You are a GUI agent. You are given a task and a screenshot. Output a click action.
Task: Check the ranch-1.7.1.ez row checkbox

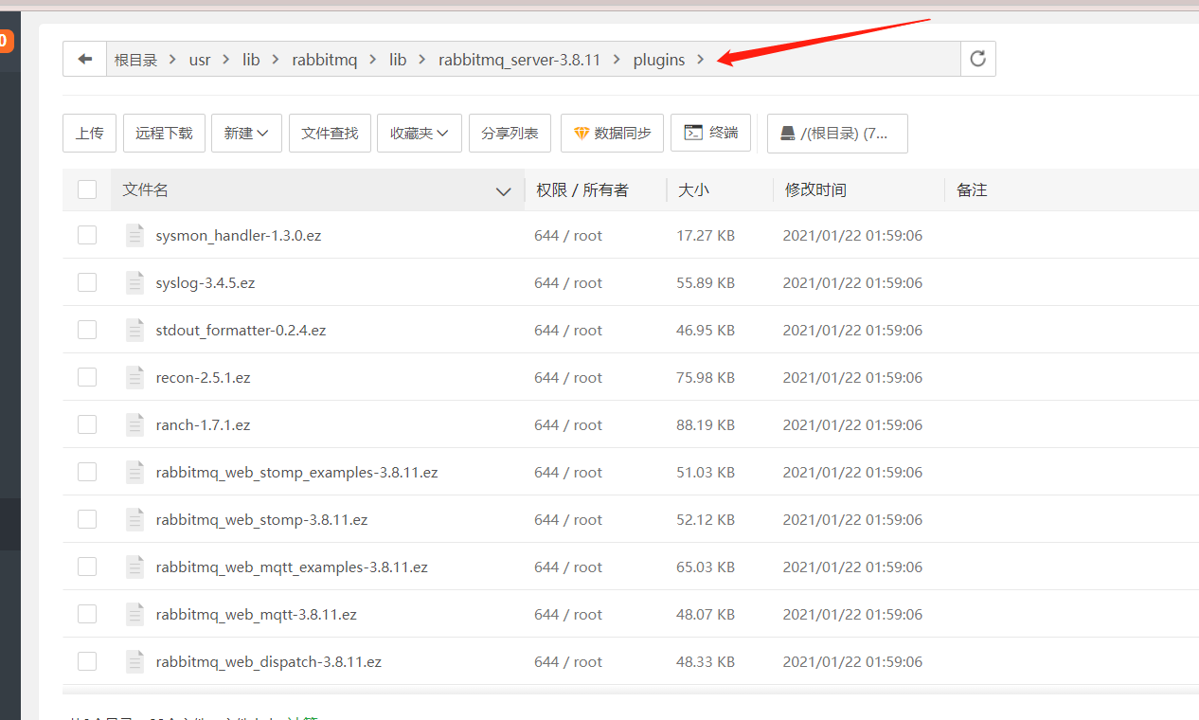tap(87, 424)
